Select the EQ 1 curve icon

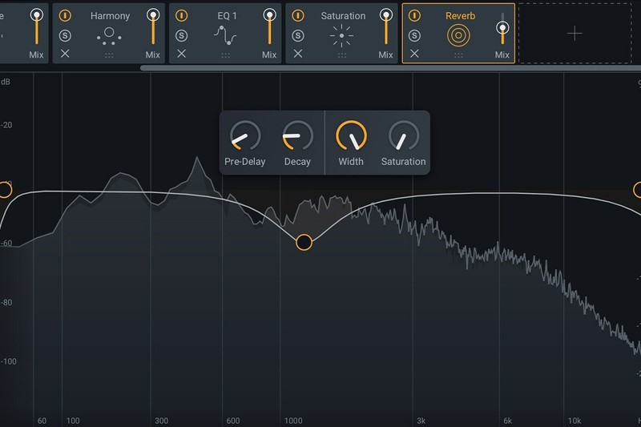tap(226, 35)
